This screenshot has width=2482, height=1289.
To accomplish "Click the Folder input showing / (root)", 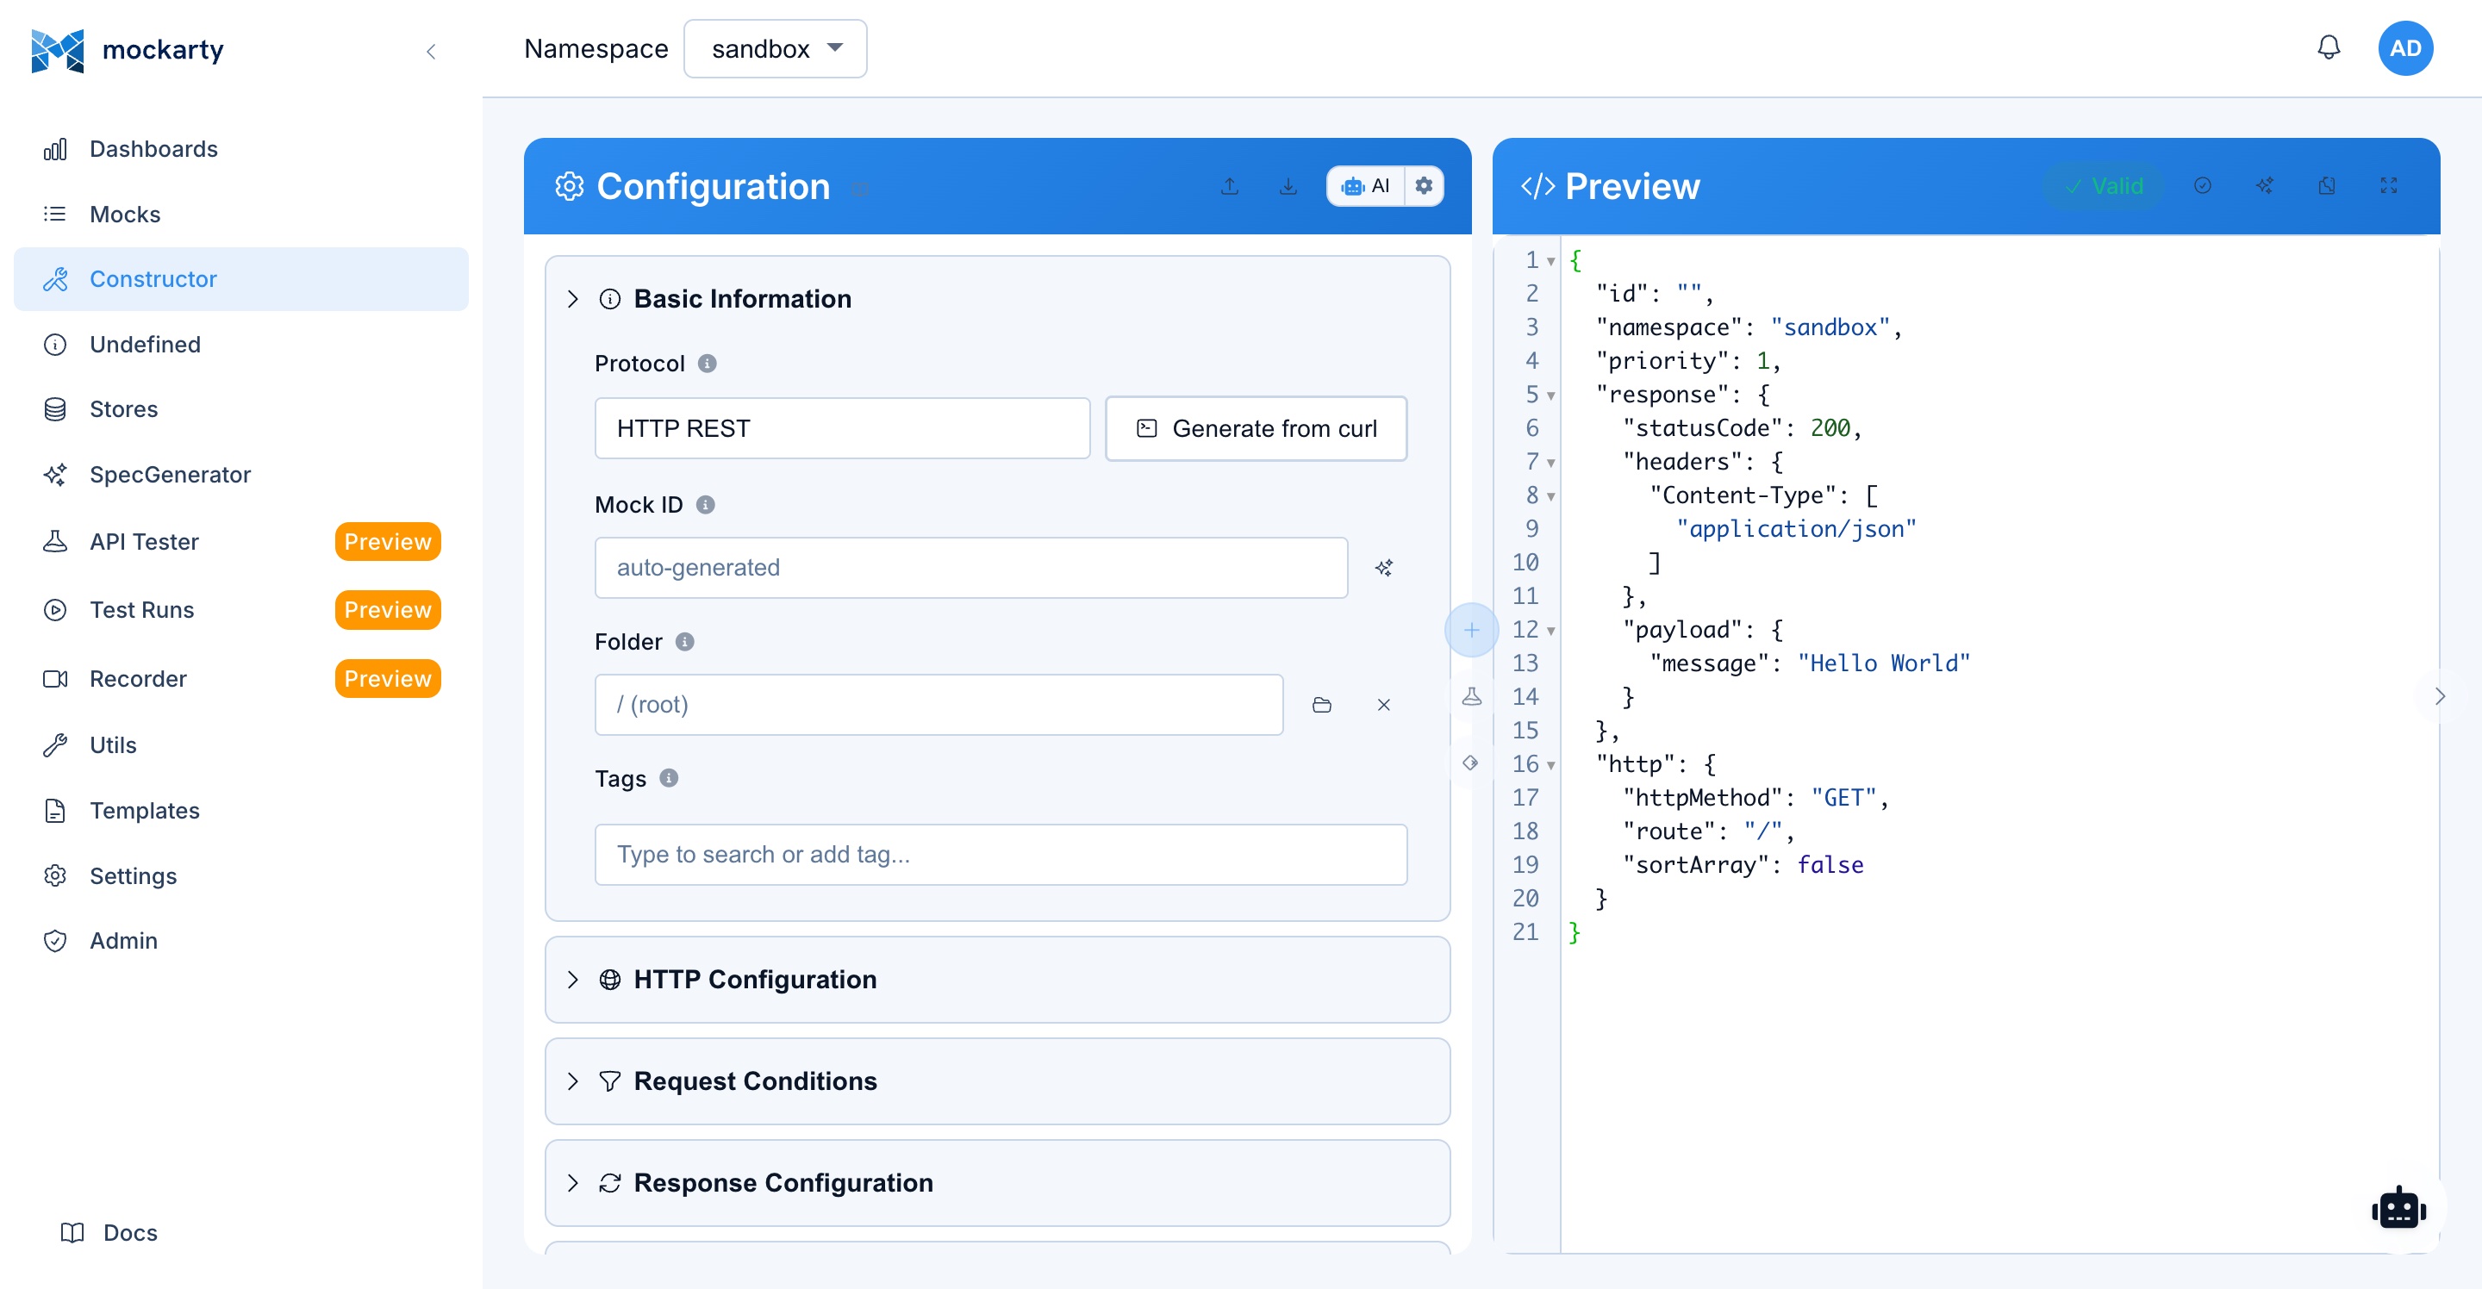I will click(939, 704).
